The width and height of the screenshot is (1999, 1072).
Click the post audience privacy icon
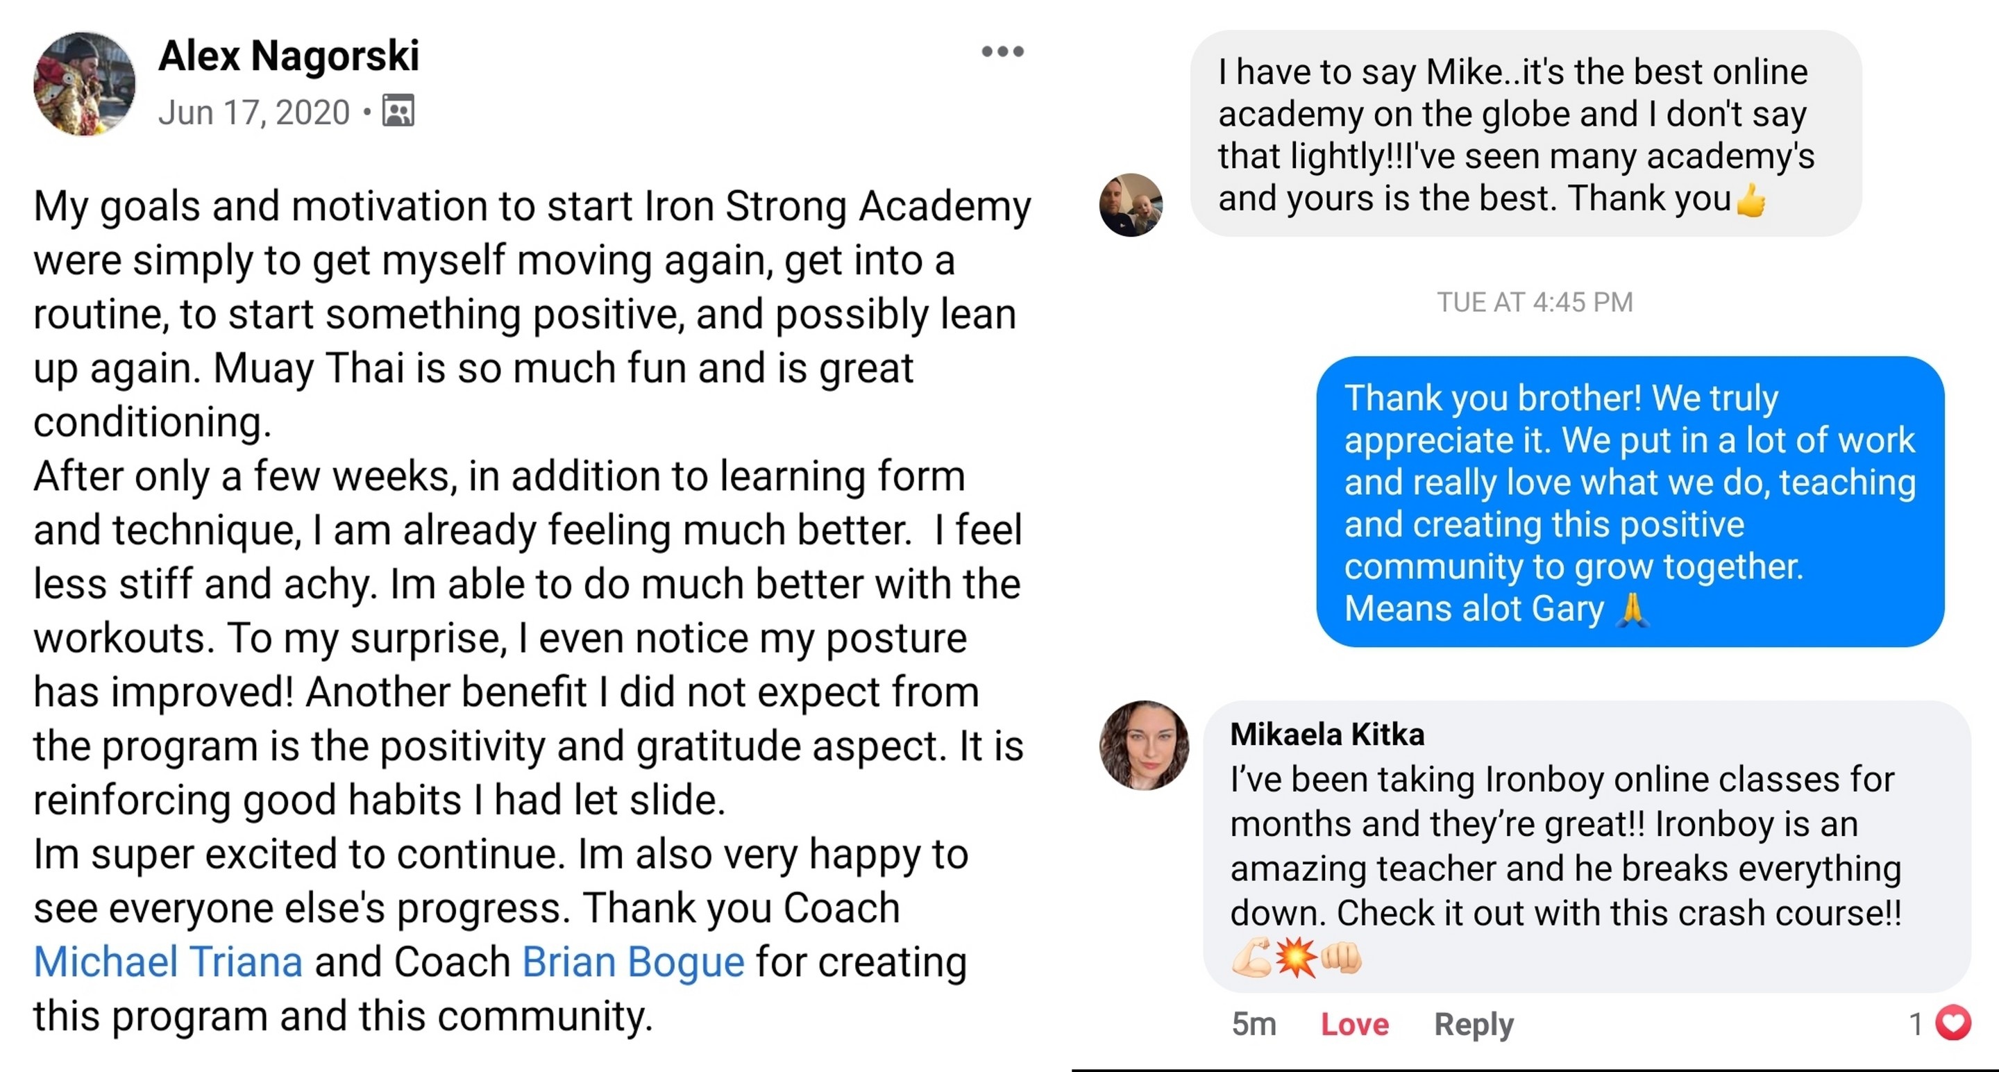pos(398,111)
